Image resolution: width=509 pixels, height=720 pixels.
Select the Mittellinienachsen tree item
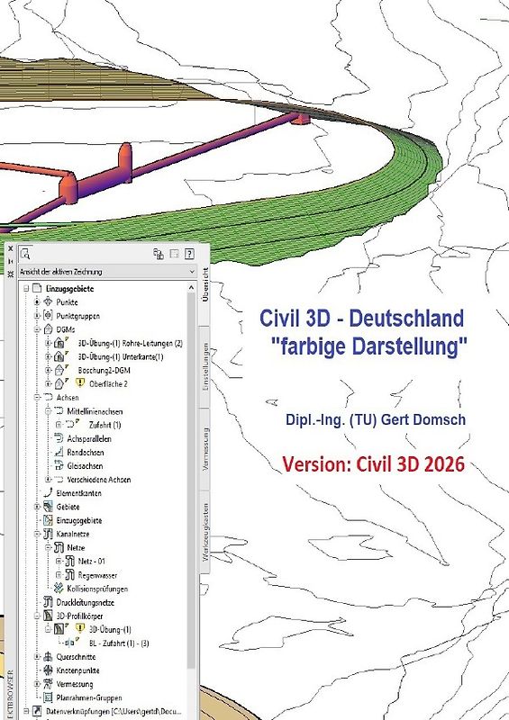[95, 411]
